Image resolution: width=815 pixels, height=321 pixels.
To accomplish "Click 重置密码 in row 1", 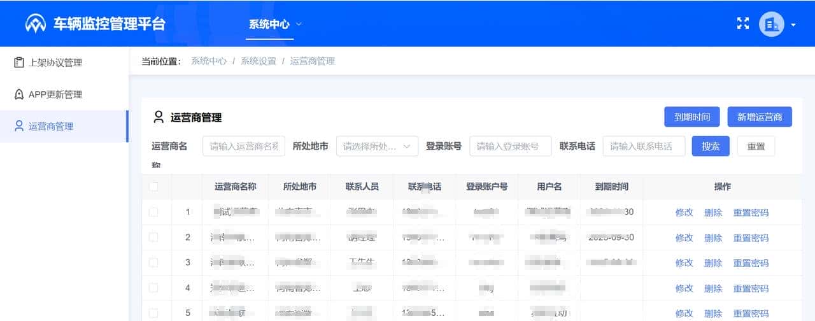I will [x=751, y=212].
